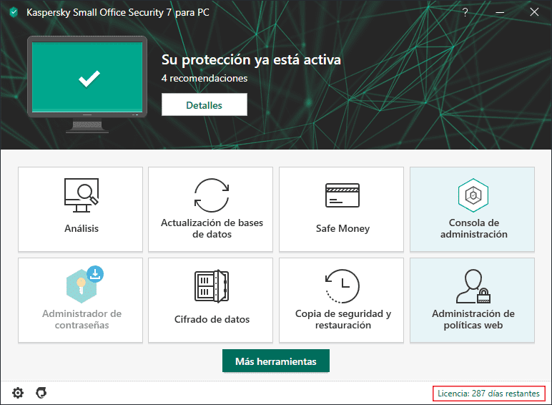Click the support agent icon beside gear

(x=41, y=392)
